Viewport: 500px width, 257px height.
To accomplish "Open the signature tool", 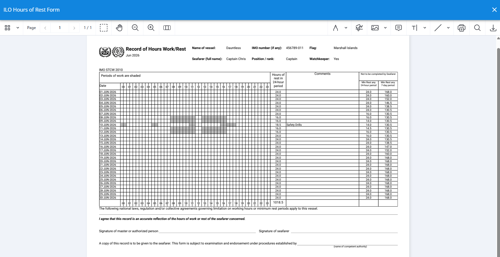I will coord(359,28).
